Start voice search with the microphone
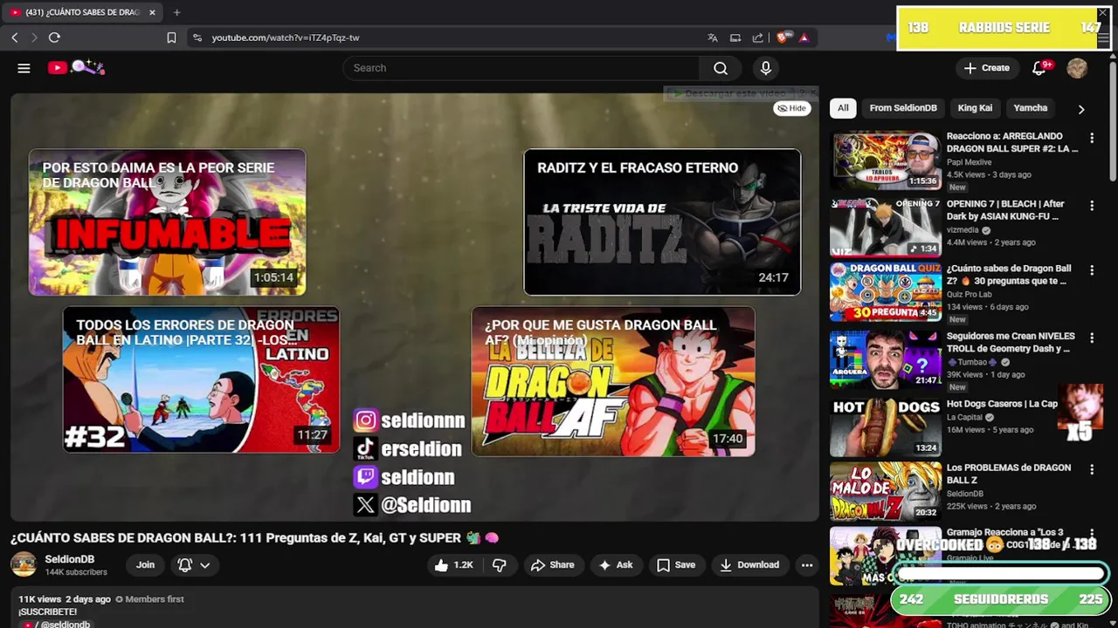The image size is (1118, 628). click(766, 68)
